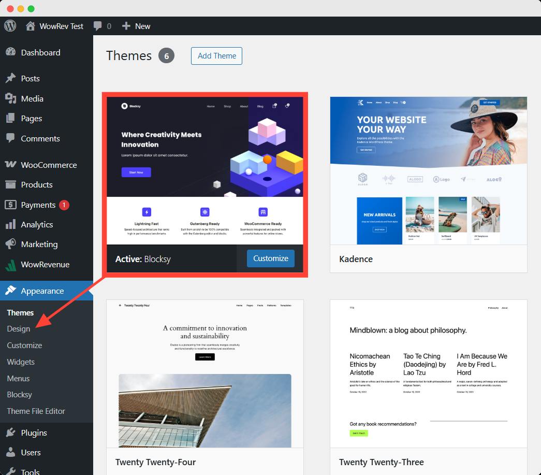
Task: Open Theme File Editor
Action: 36,411
